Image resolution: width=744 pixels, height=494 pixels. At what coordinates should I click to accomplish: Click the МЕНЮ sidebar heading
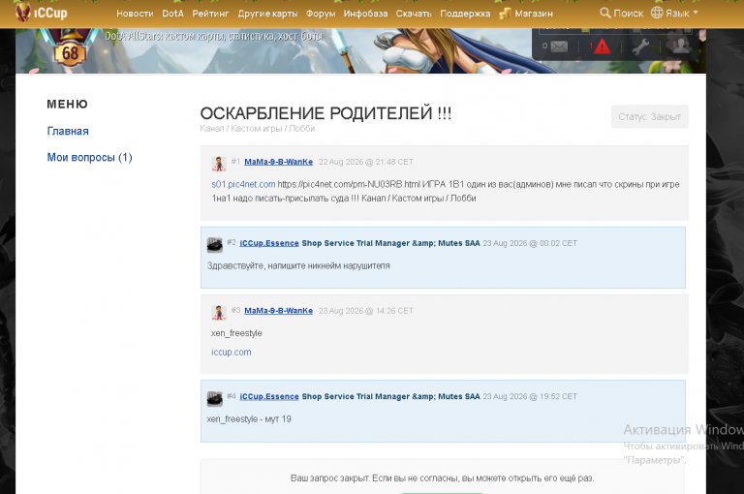(68, 105)
